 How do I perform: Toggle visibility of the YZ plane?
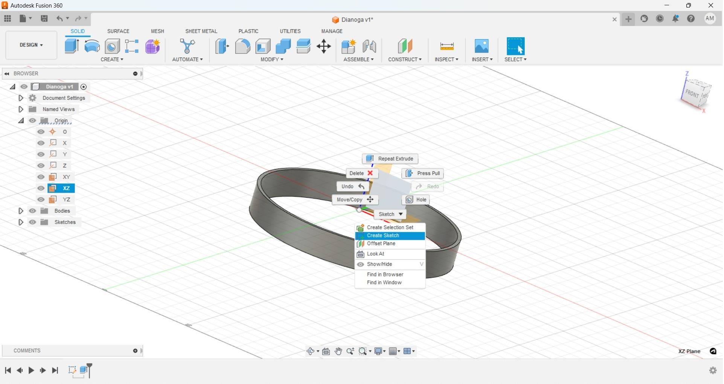point(41,200)
